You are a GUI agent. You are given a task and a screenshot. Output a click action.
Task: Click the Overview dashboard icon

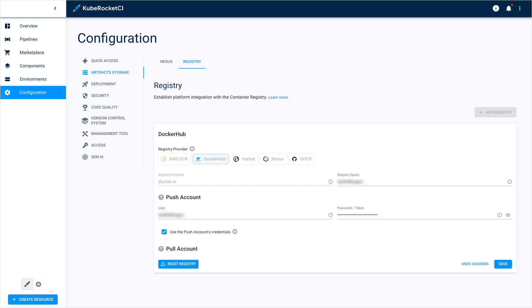point(7,26)
